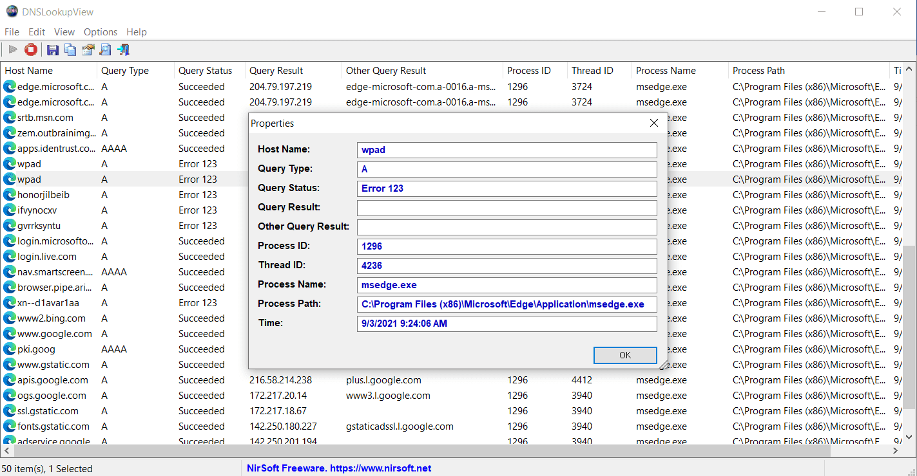Copy selected items using the toolbar copy icon
Viewport: 917px width, 476px height.
pos(70,50)
